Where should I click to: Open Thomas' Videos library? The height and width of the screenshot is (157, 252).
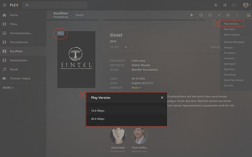(x=23, y=78)
